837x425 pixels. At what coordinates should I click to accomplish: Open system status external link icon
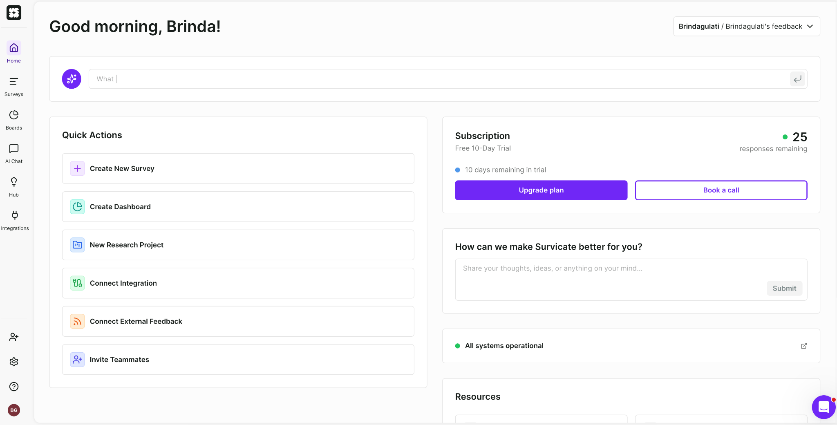(804, 346)
